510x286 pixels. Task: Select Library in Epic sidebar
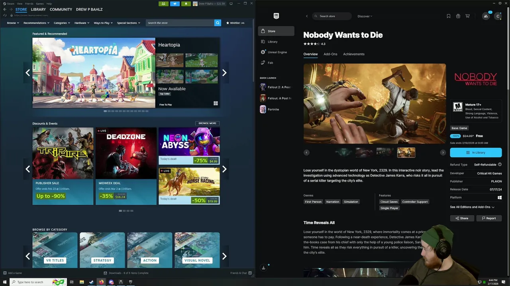(276, 42)
